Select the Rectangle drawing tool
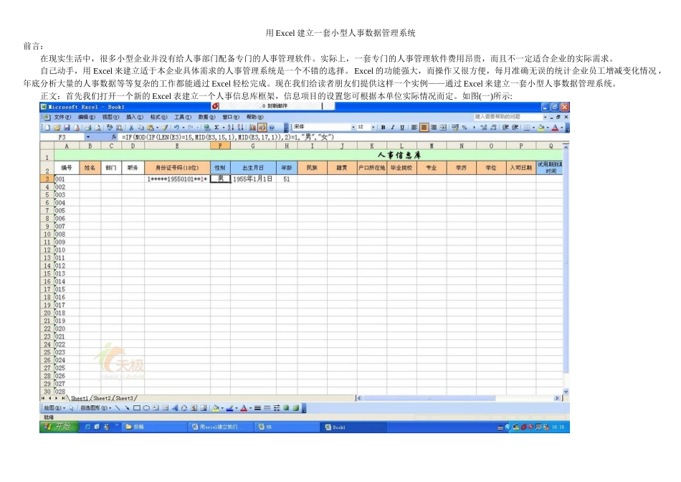This screenshot has width=681, height=482. (x=137, y=407)
